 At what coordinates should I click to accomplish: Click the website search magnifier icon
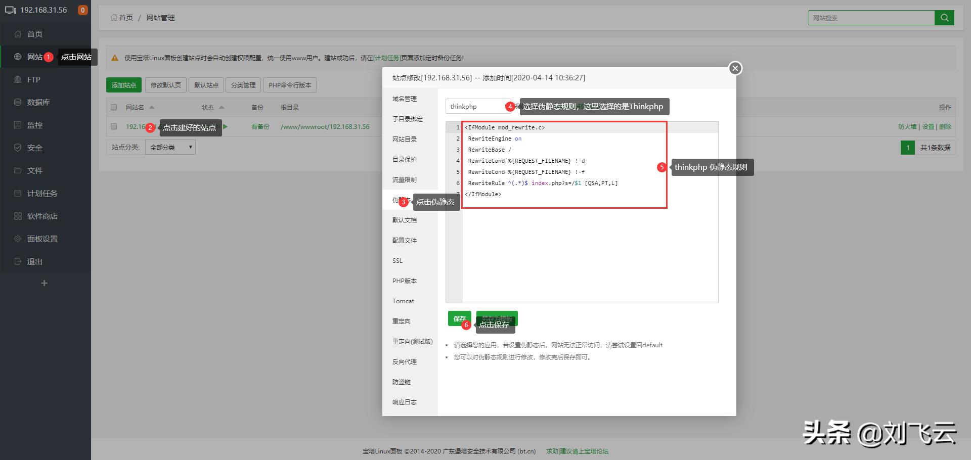(944, 17)
